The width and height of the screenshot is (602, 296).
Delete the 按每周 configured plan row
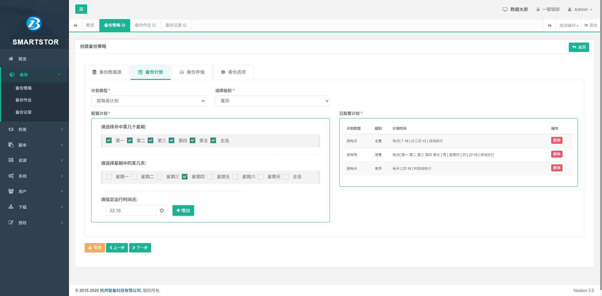[557, 154]
